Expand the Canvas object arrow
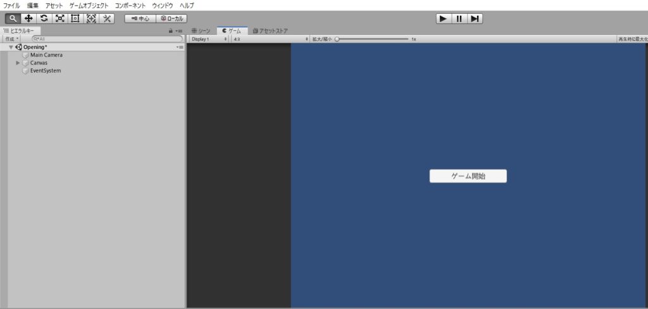The image size is (648, 309). (x=18, y=63)
